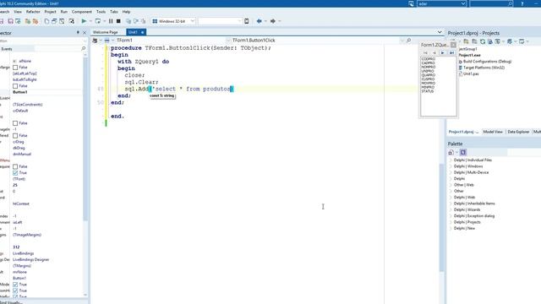
Task: Click the Remove File from Project icon
Action: click(x=36, y=21)
